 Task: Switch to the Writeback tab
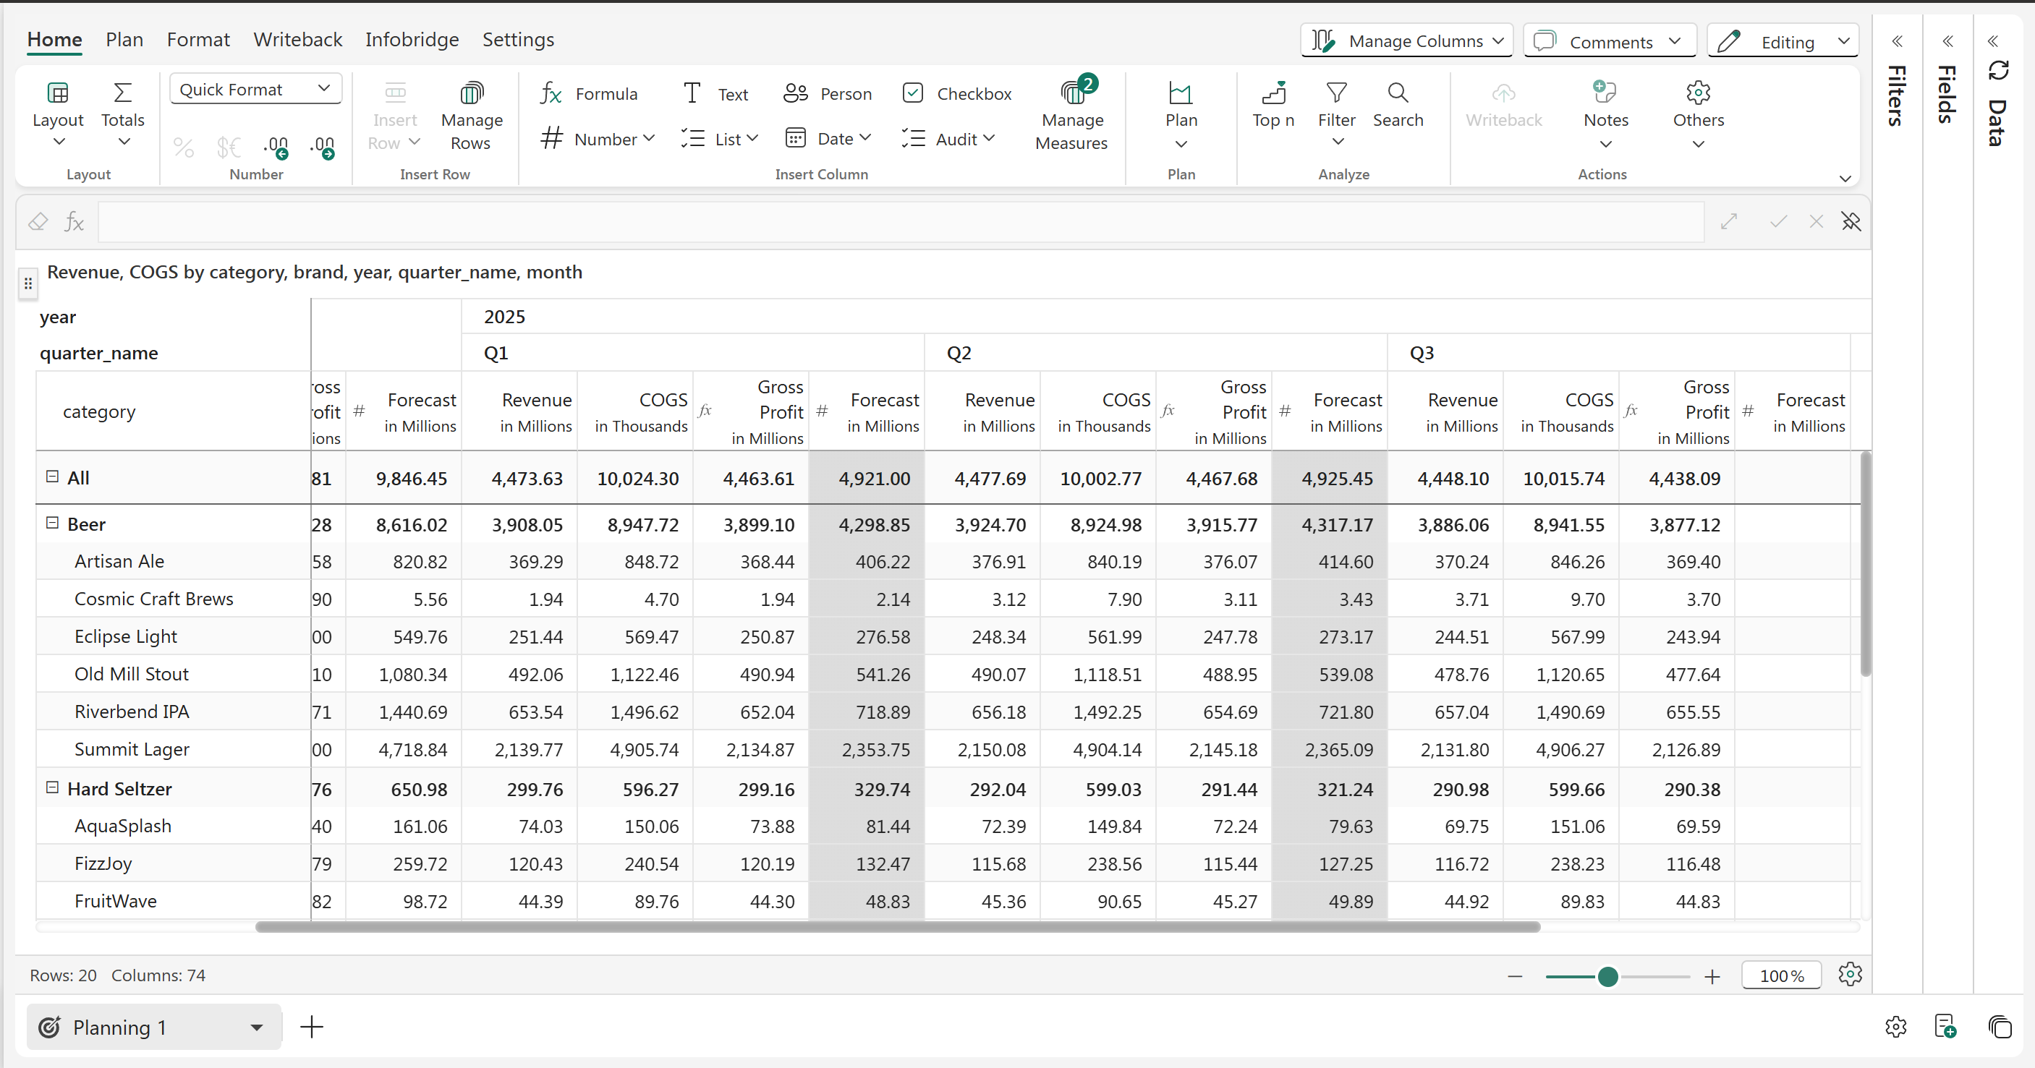297,40
